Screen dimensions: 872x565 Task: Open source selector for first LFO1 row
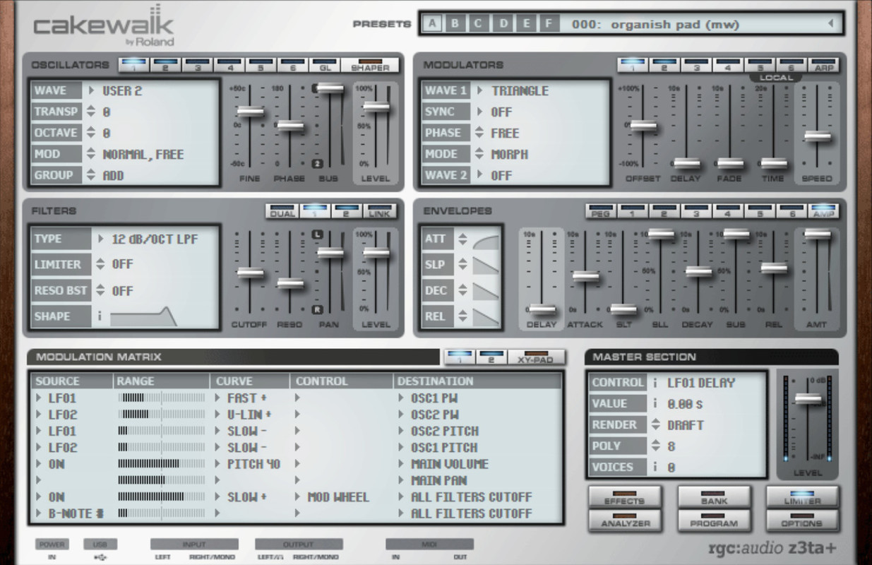tap(39, 398)
